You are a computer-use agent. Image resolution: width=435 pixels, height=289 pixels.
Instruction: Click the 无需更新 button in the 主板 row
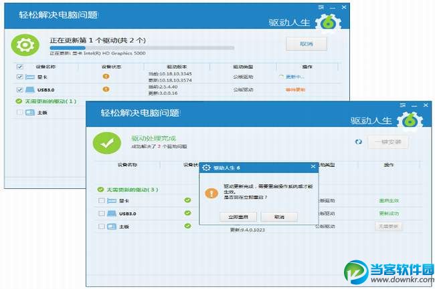(388, 226)
